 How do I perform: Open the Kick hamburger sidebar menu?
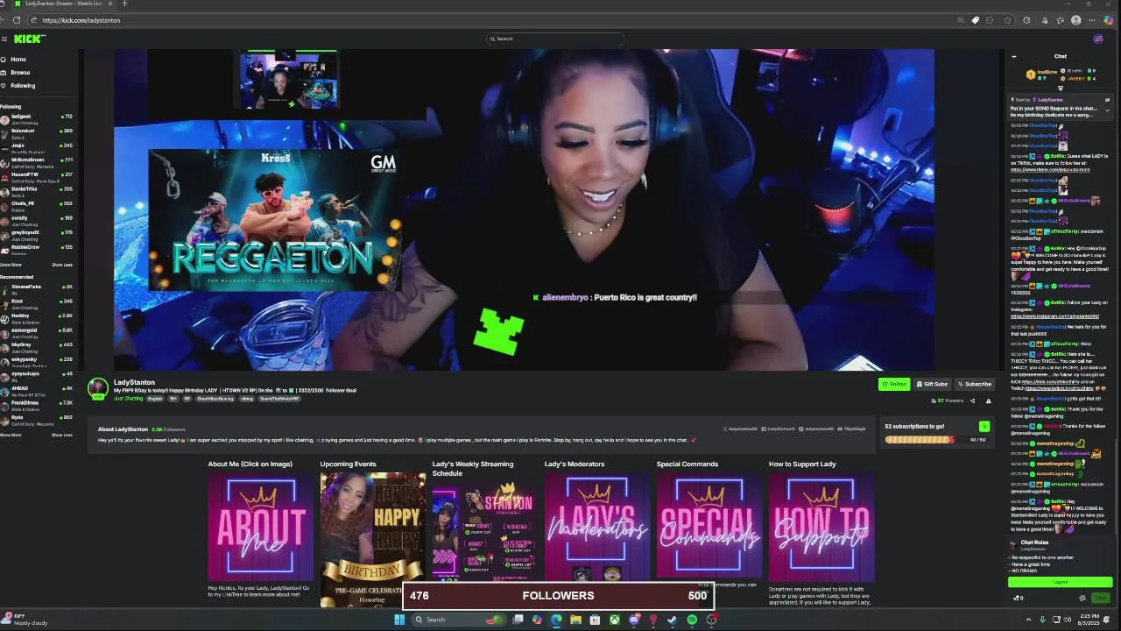(4, 39)
